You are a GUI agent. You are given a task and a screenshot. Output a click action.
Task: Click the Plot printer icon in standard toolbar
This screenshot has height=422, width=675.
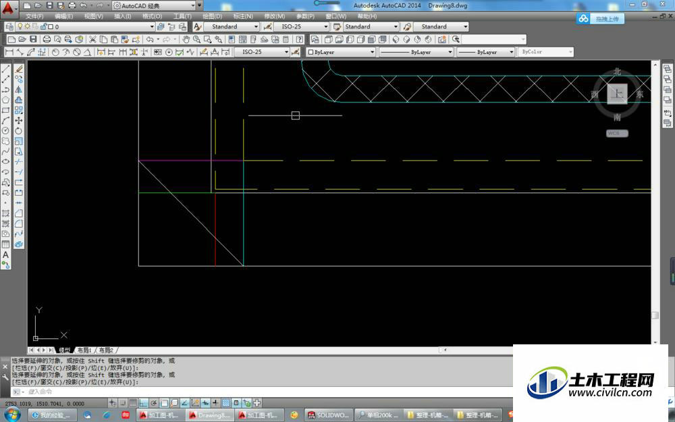click(x=47, y=39)
